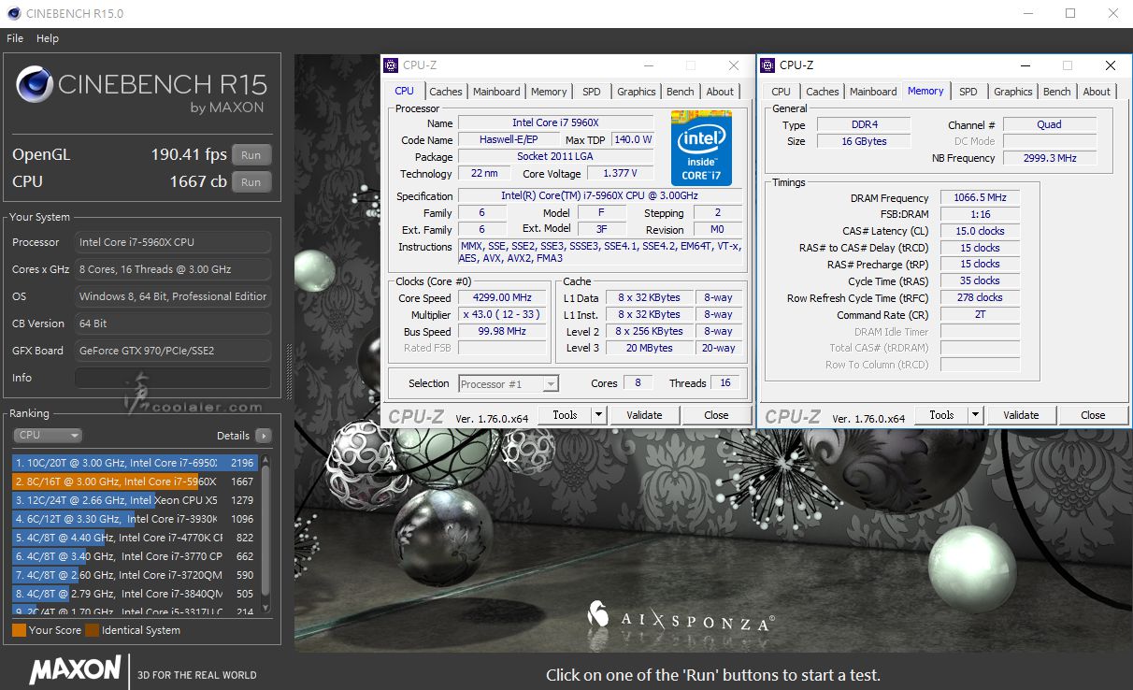Click the Ranking list scrollbar
1133x690 pixels.
pyautogui.click(x=265, y=533)
